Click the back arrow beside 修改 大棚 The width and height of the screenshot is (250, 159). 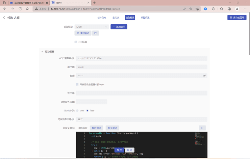(4, 17)
